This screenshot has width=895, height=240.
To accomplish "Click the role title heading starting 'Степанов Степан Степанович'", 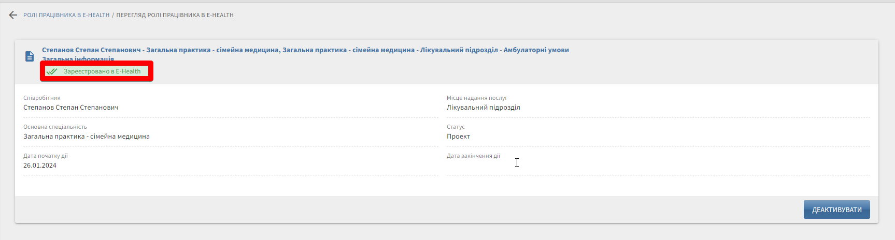I will [x=305, y=50].
